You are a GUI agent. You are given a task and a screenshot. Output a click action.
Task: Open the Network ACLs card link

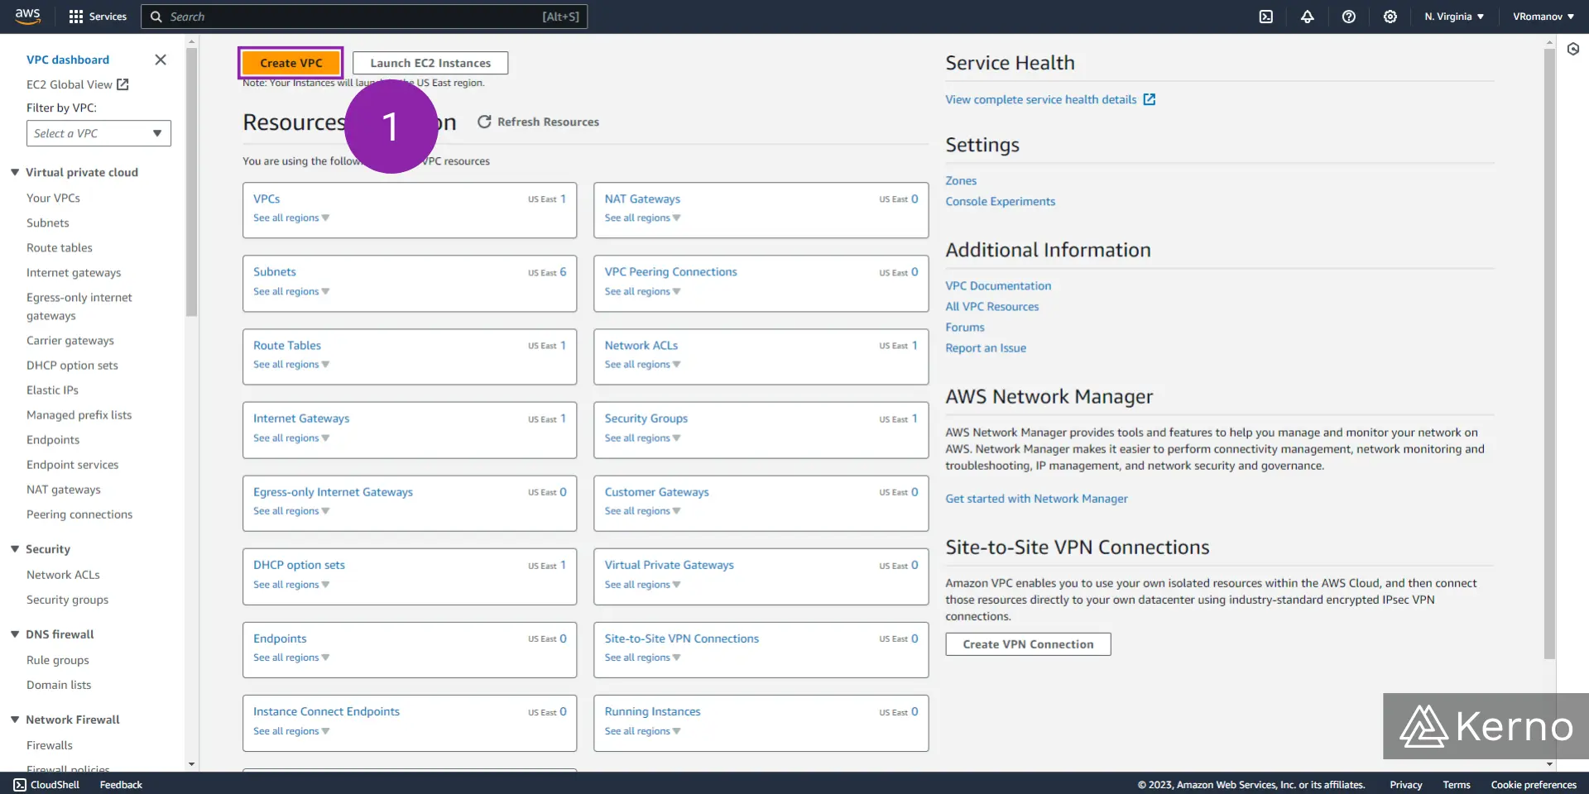tap(641, 346)
